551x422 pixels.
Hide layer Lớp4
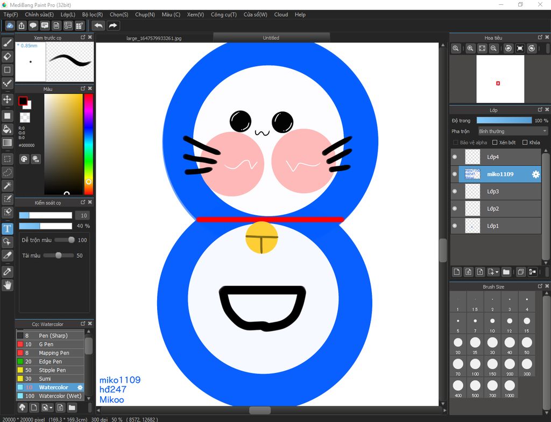[455, 157]
